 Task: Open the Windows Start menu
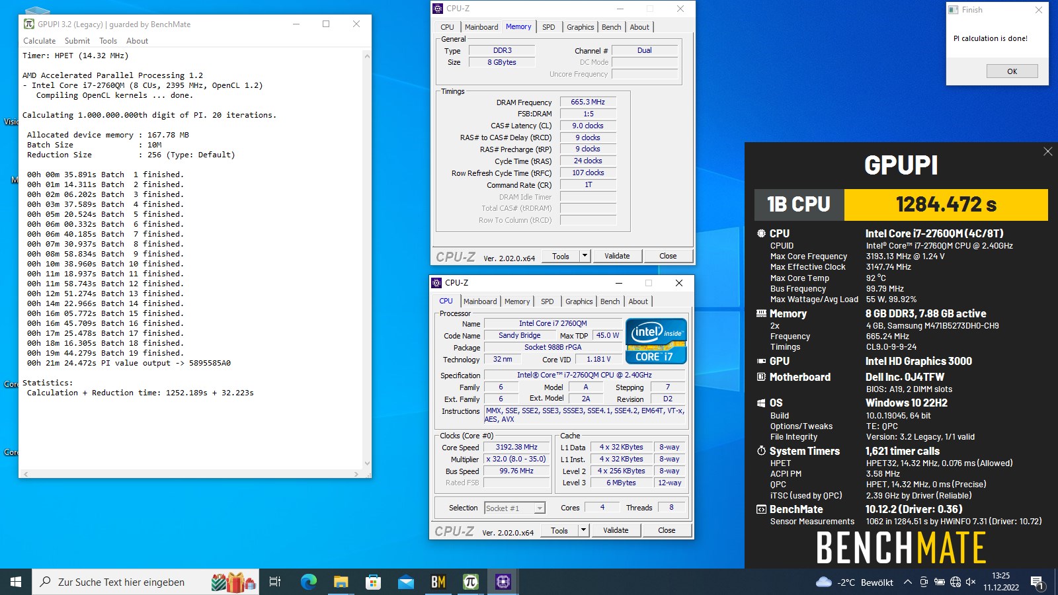pyautogui.click(x=16, y=582)
